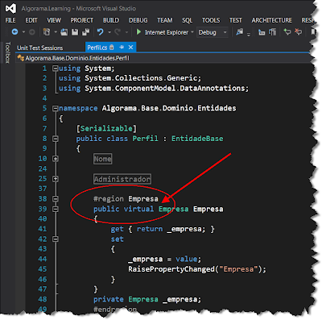The image size is (322, 320).
Task: Click the collapsed Administrador region box
Action: (x=122, y=179)
